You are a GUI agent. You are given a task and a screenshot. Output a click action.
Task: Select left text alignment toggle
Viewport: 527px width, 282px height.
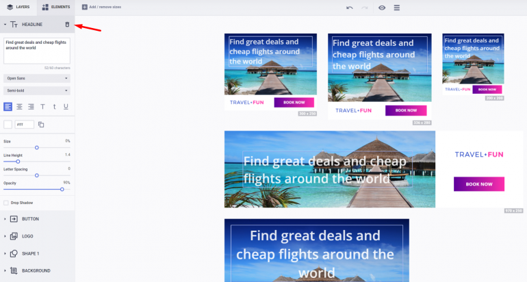8,107
